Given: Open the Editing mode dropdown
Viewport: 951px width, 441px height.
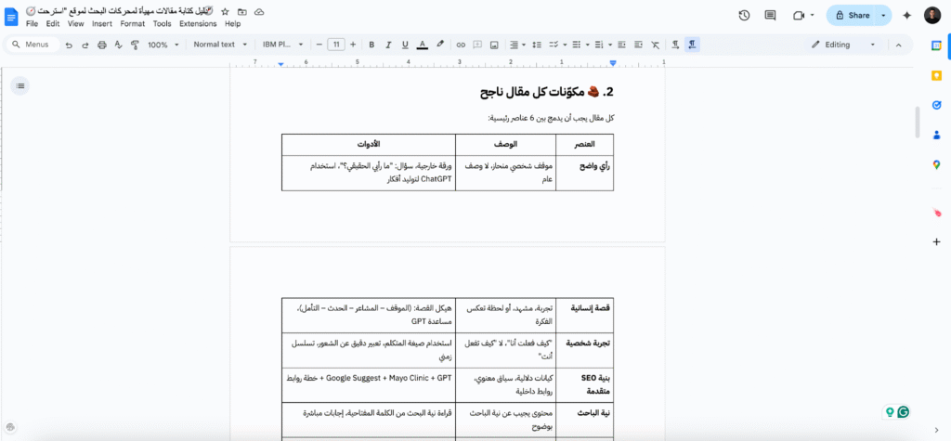Looking at the screenshot, I should tap(843, 45).
